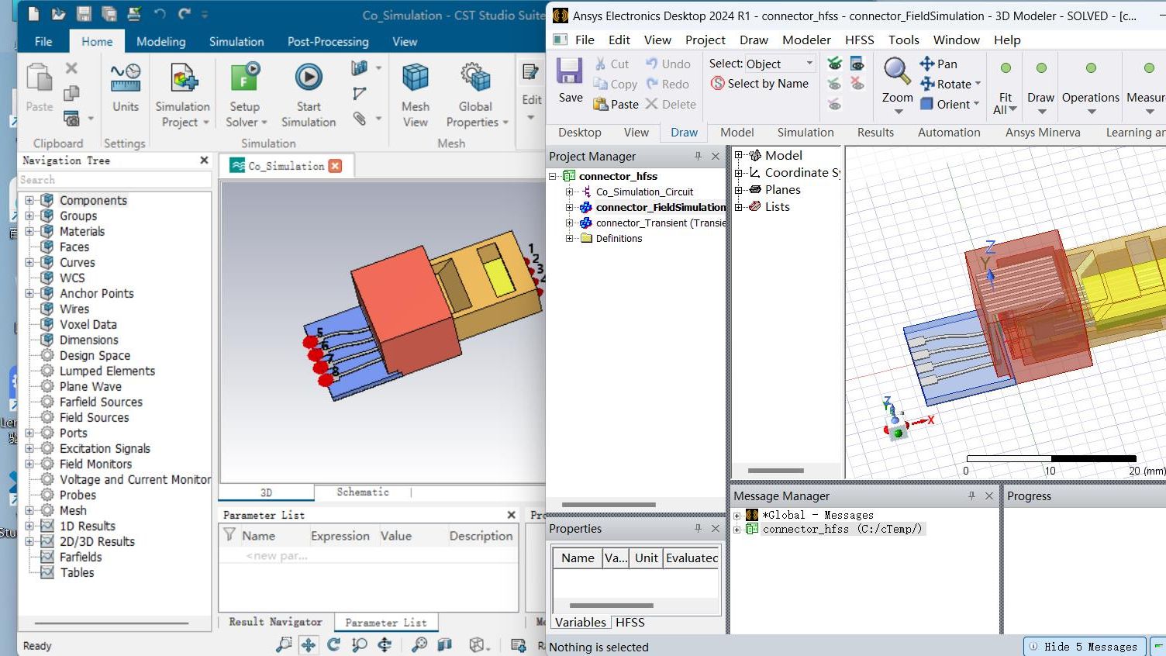Close the Co_Simulation document tab
Screen dimensions: 1166x656
pos(335,166)
